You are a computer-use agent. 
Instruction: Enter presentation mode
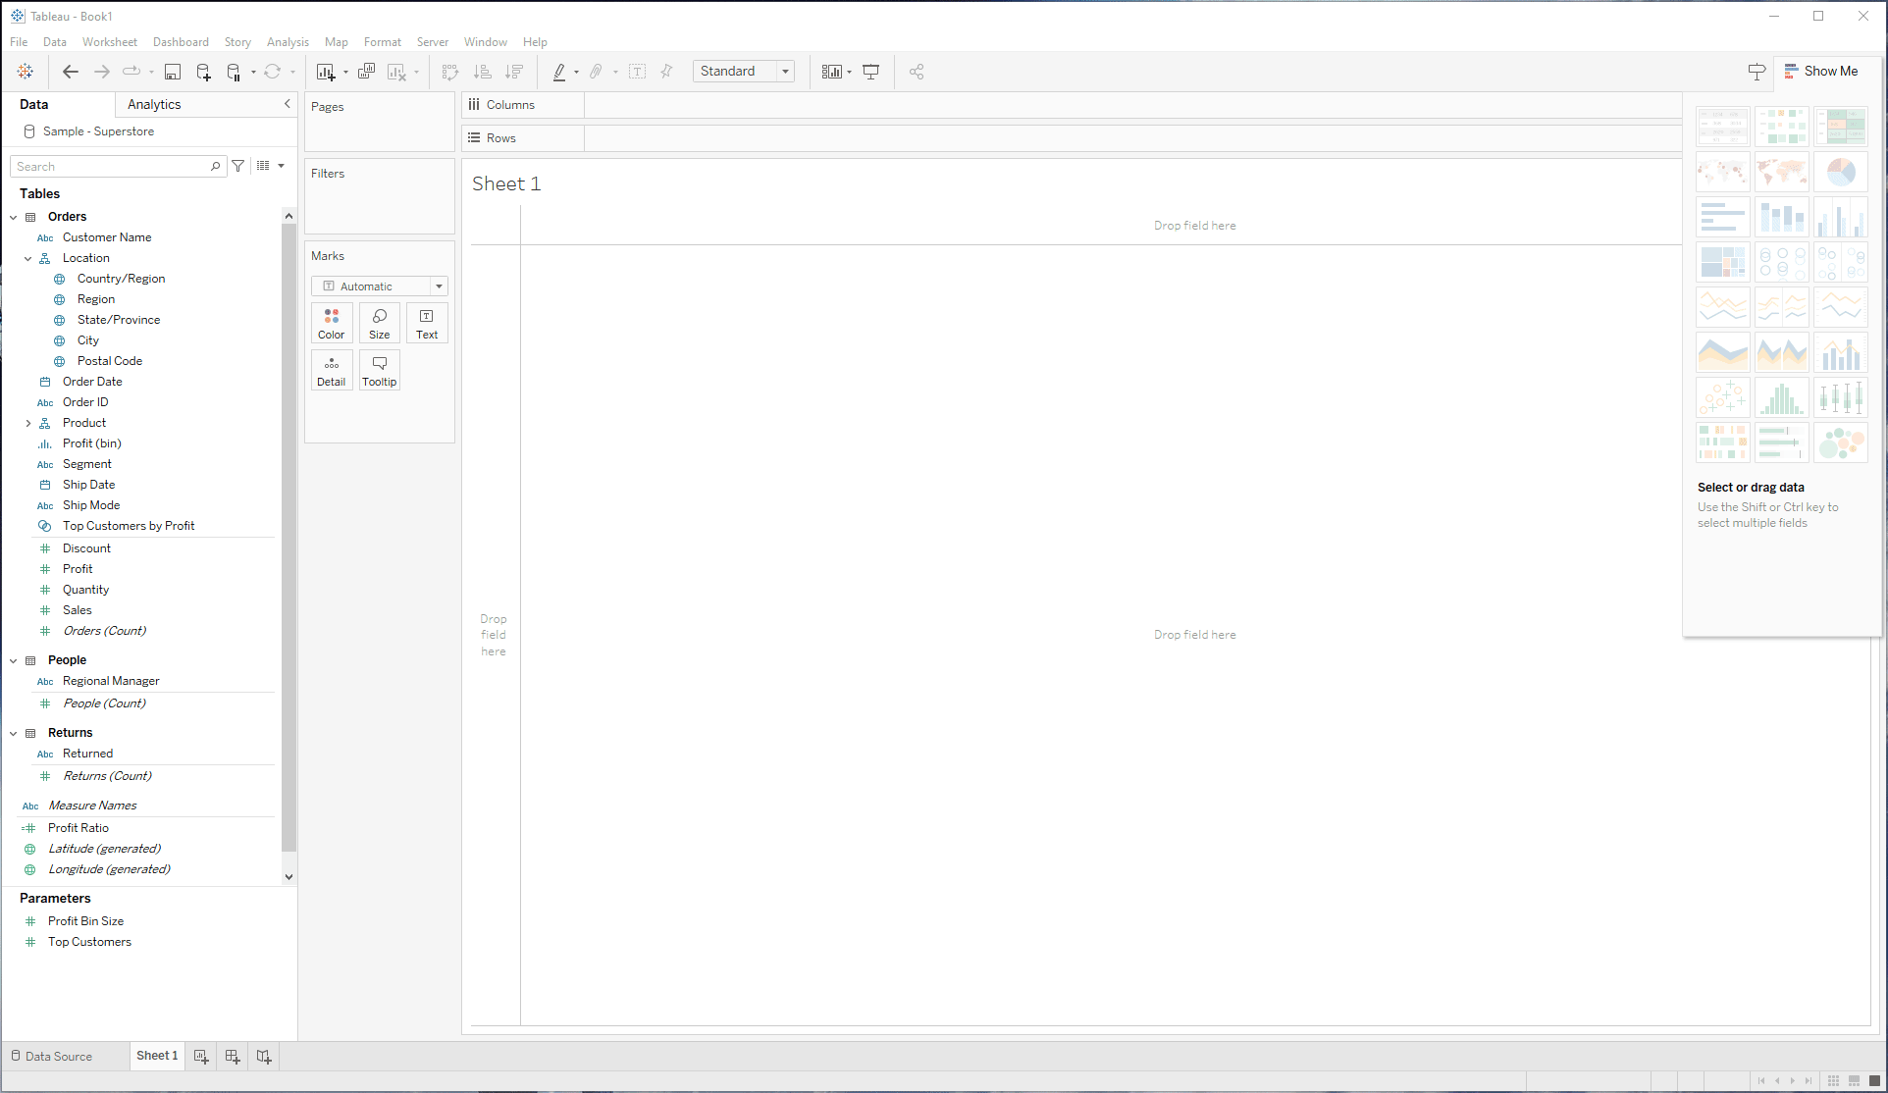tap(870, 71)
